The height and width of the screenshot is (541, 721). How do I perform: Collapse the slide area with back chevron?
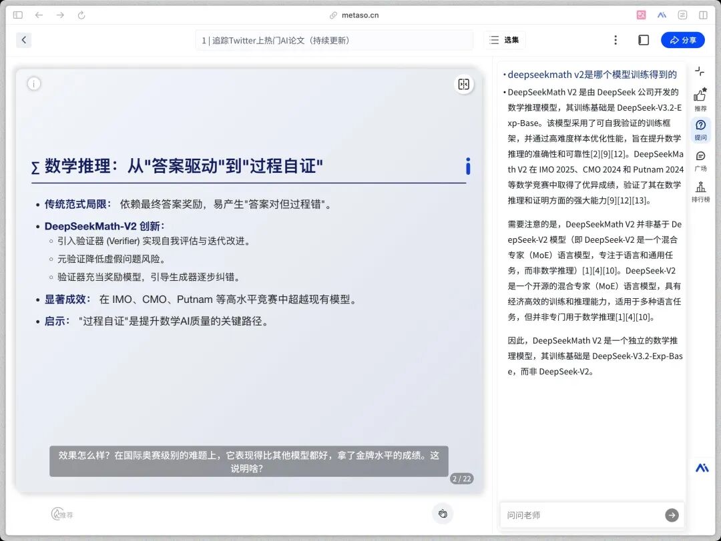(24, 40)
